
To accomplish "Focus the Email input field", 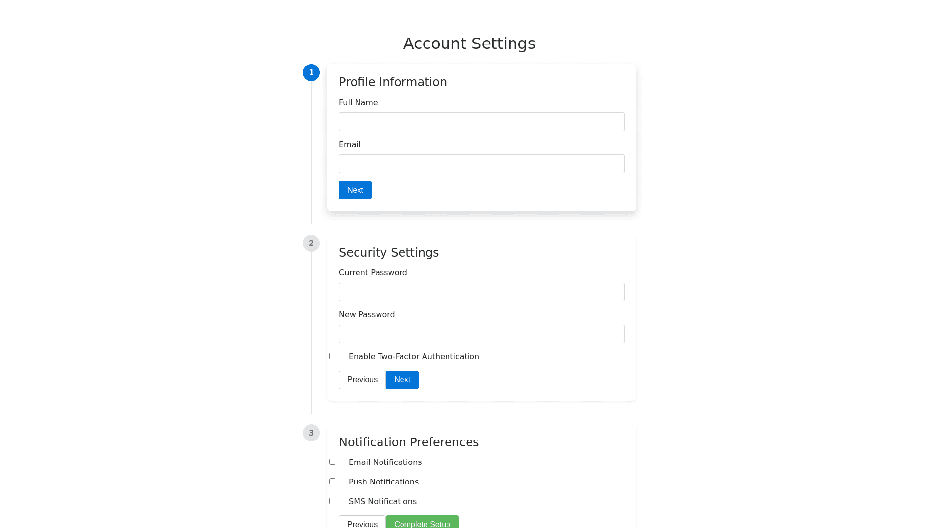I will tap(481, 164).
